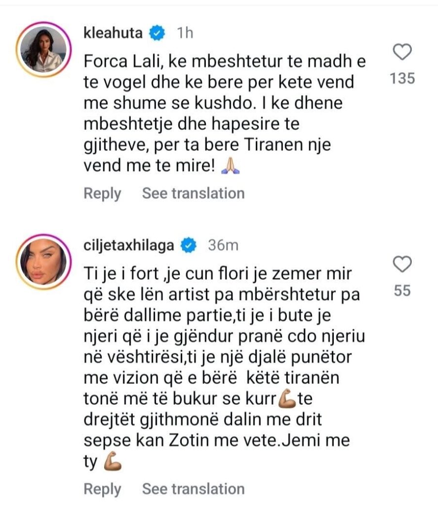Show translation of kleahuta's comment

pos(193,193)
